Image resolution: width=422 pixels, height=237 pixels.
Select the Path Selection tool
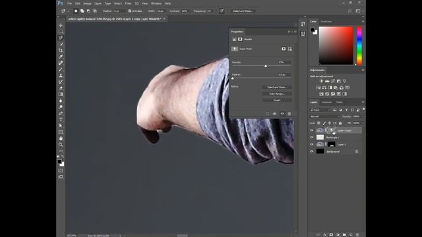(x=61, y=126)
